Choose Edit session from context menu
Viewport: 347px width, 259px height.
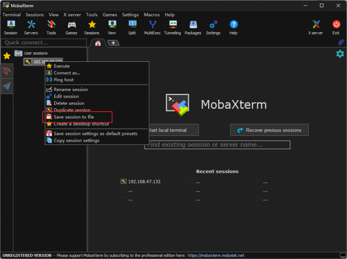tap(97, 97)
